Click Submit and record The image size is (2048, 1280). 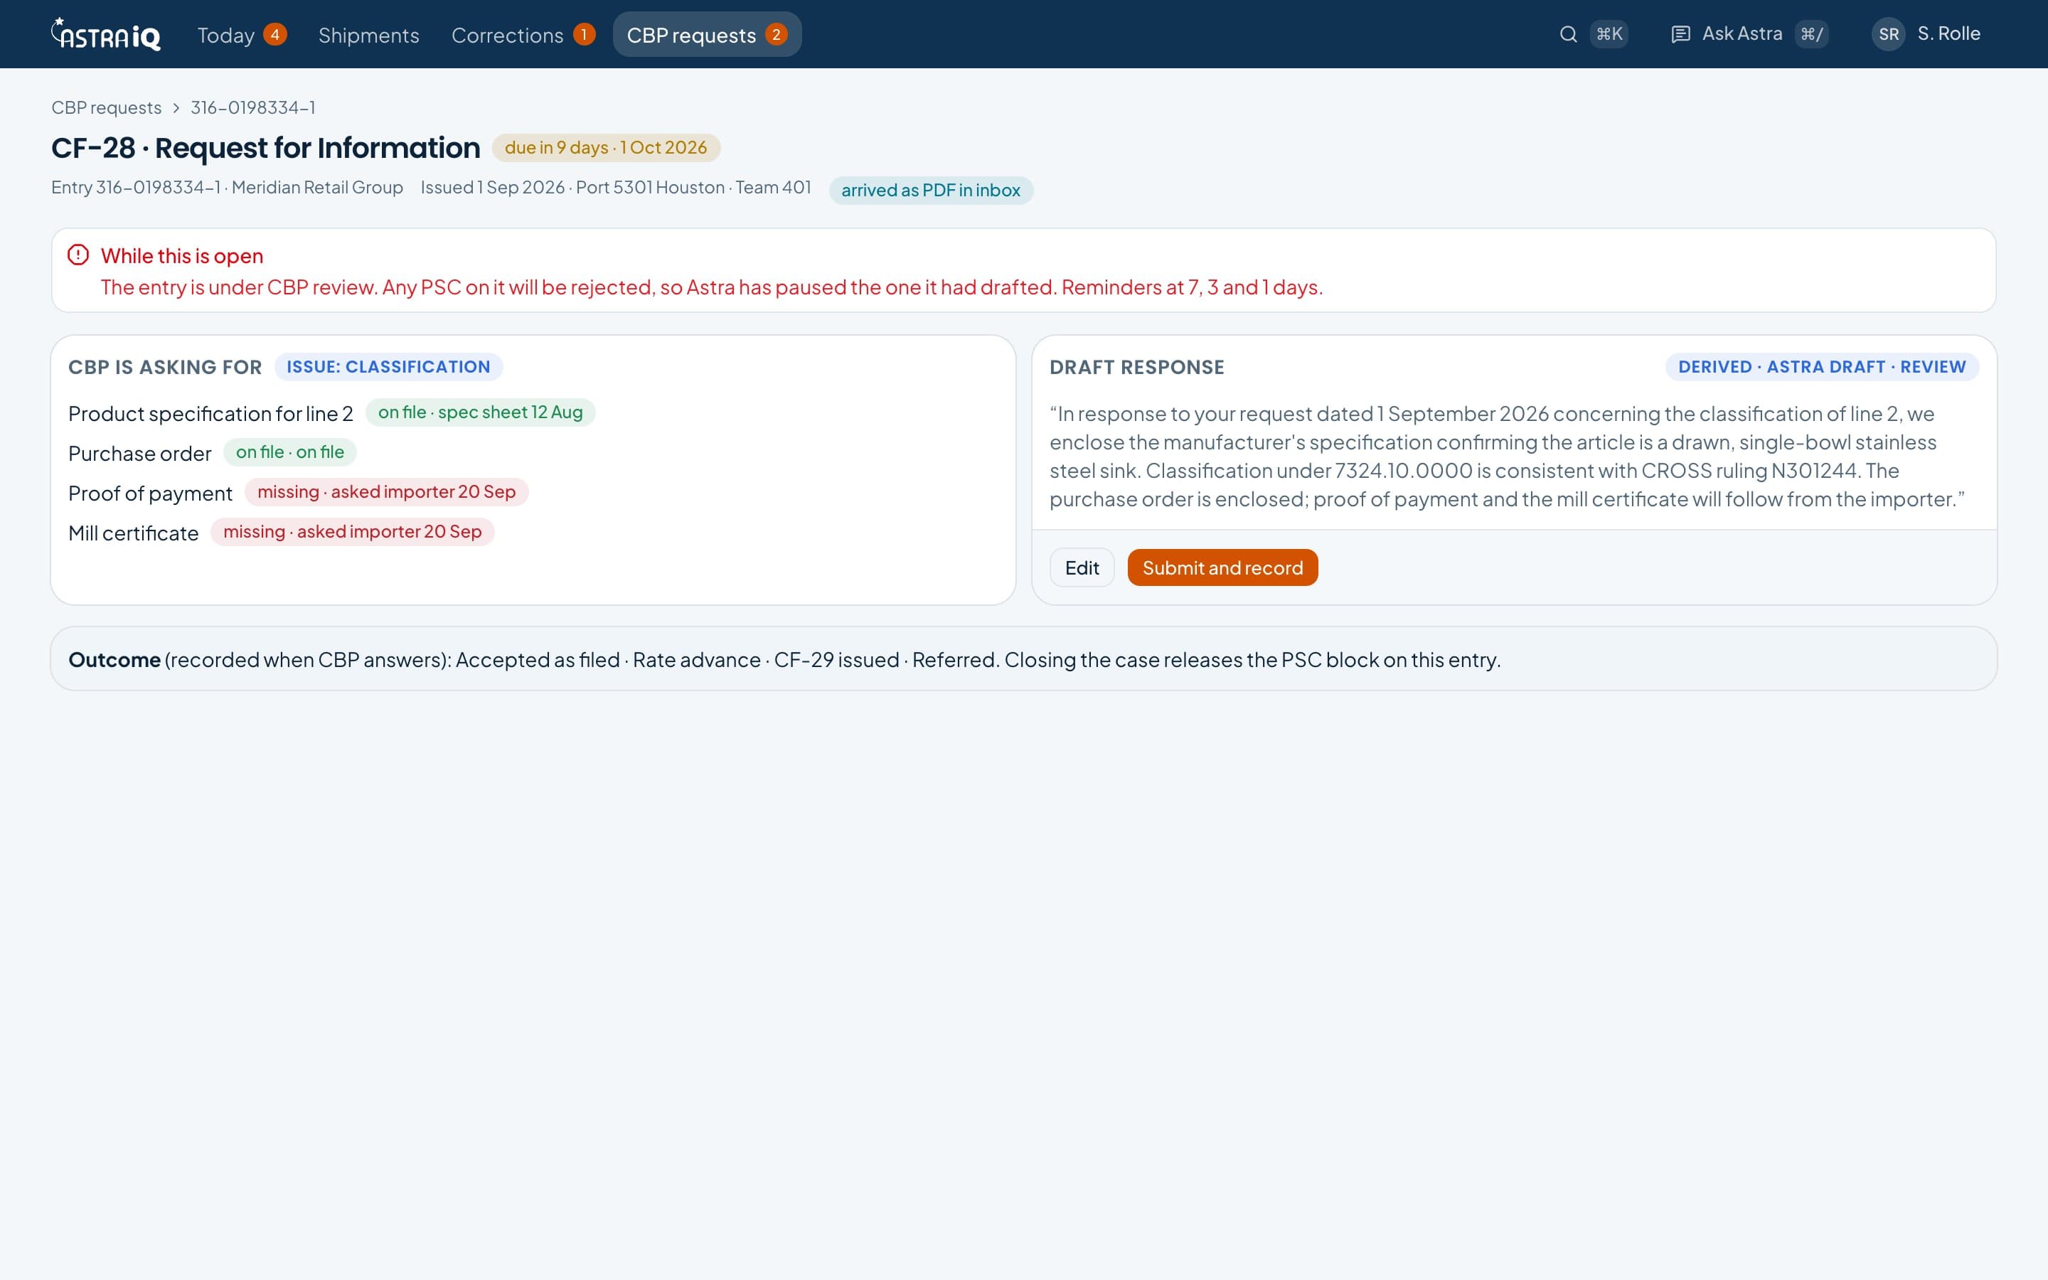(x=1222, y=567)
